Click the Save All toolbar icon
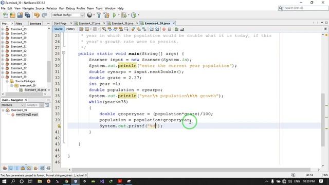 click(x=27, y=15)
